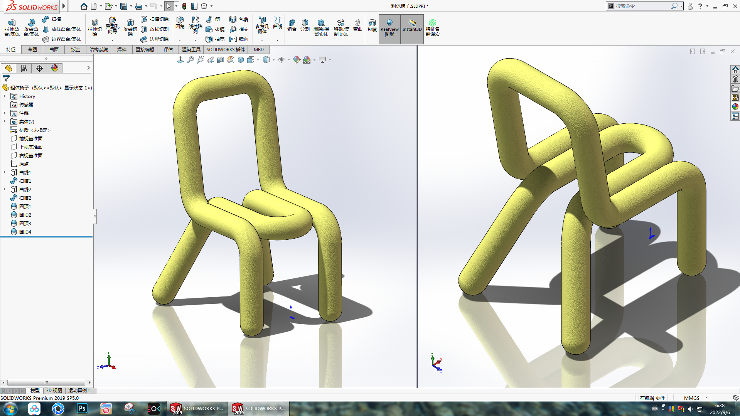Viewport: 740px width, 416px height.
Task: Pick the 边界凸台/基体 boundary boss tool
Action: (62, 39)
